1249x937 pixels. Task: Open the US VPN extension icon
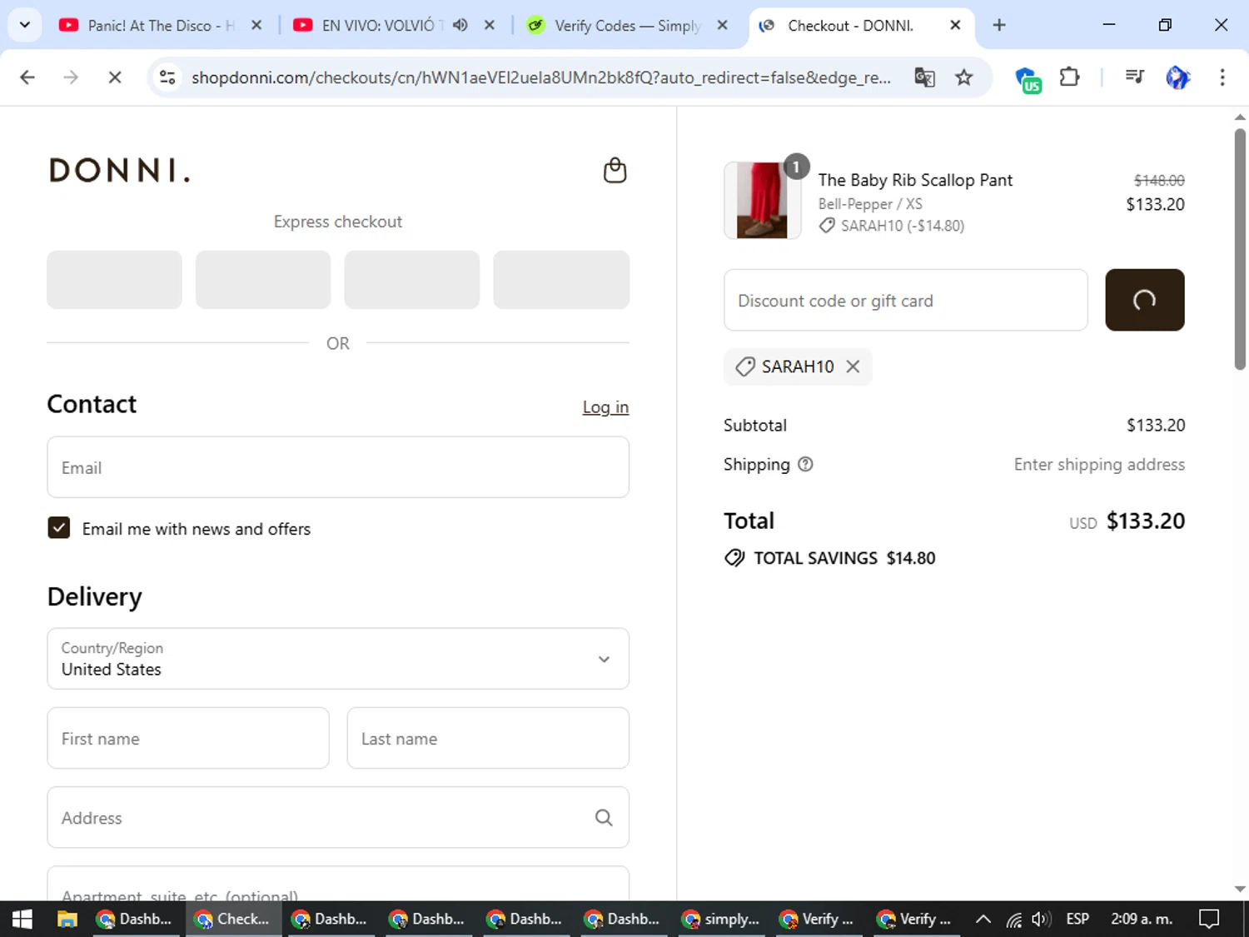1028,79
